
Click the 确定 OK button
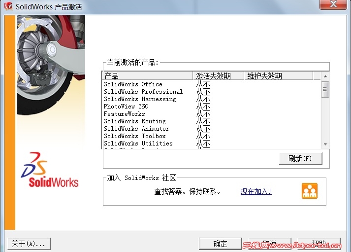coord(220,244)
